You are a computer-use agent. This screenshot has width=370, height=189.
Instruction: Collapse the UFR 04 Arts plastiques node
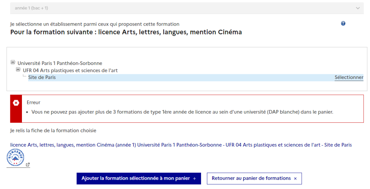(18, 69)
